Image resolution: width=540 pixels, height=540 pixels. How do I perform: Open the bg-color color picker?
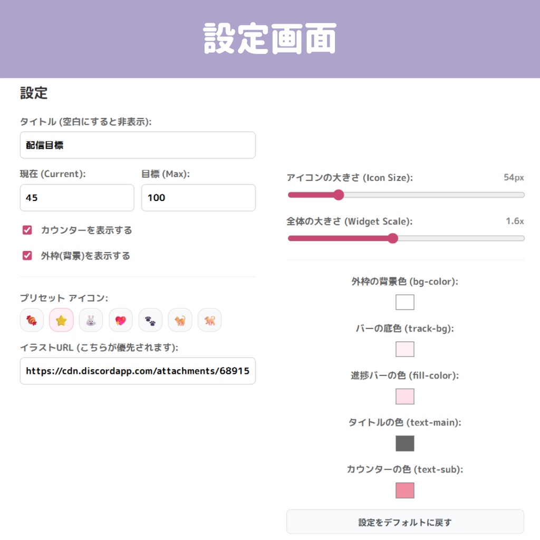tap(406, 302)
